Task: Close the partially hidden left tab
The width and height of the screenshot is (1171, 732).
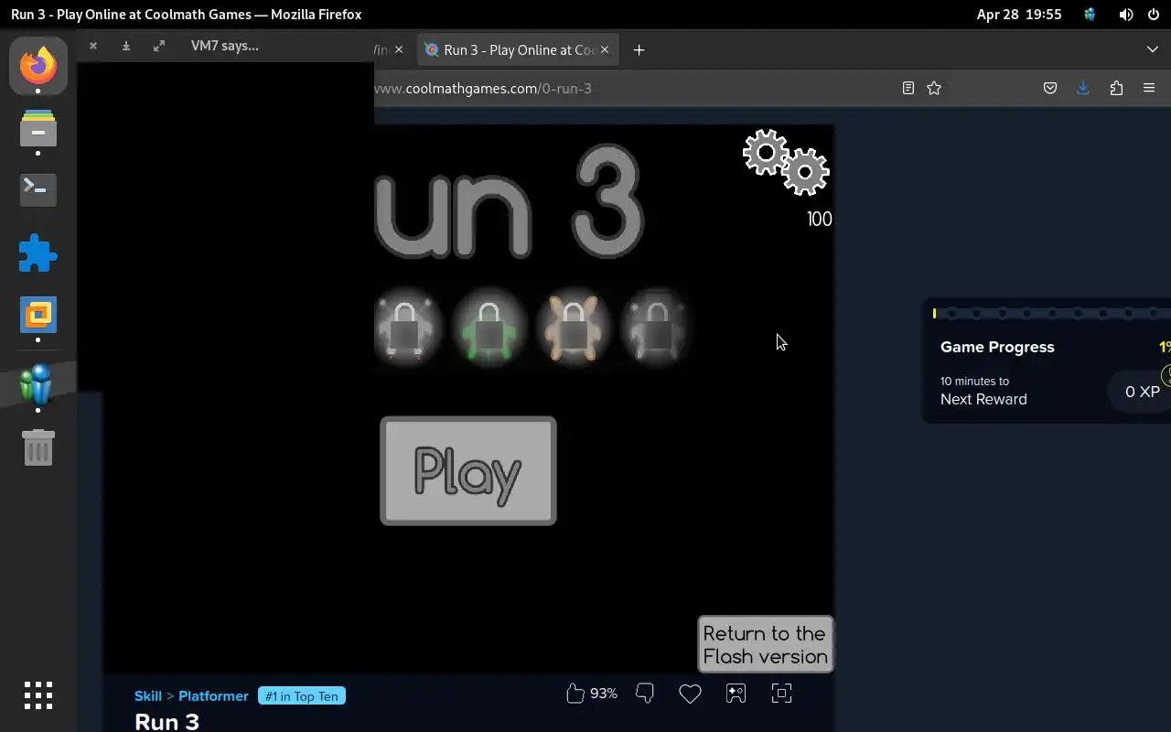Action: click(398, 49)
